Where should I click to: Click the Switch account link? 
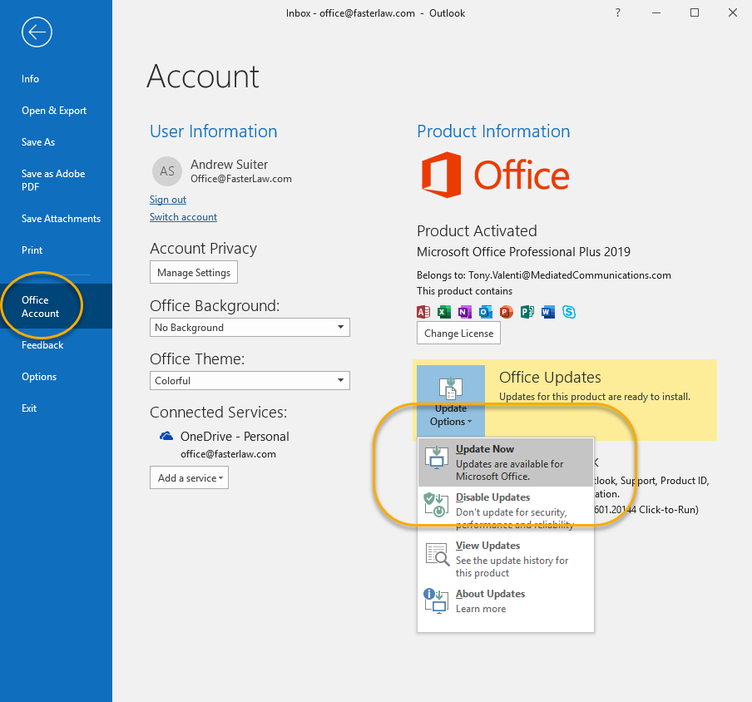[x=183, y=217]
